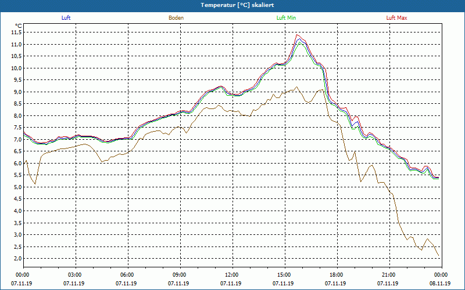
Task: Click the 4,5 y-axis value
Action: click(x=17, y=199)
